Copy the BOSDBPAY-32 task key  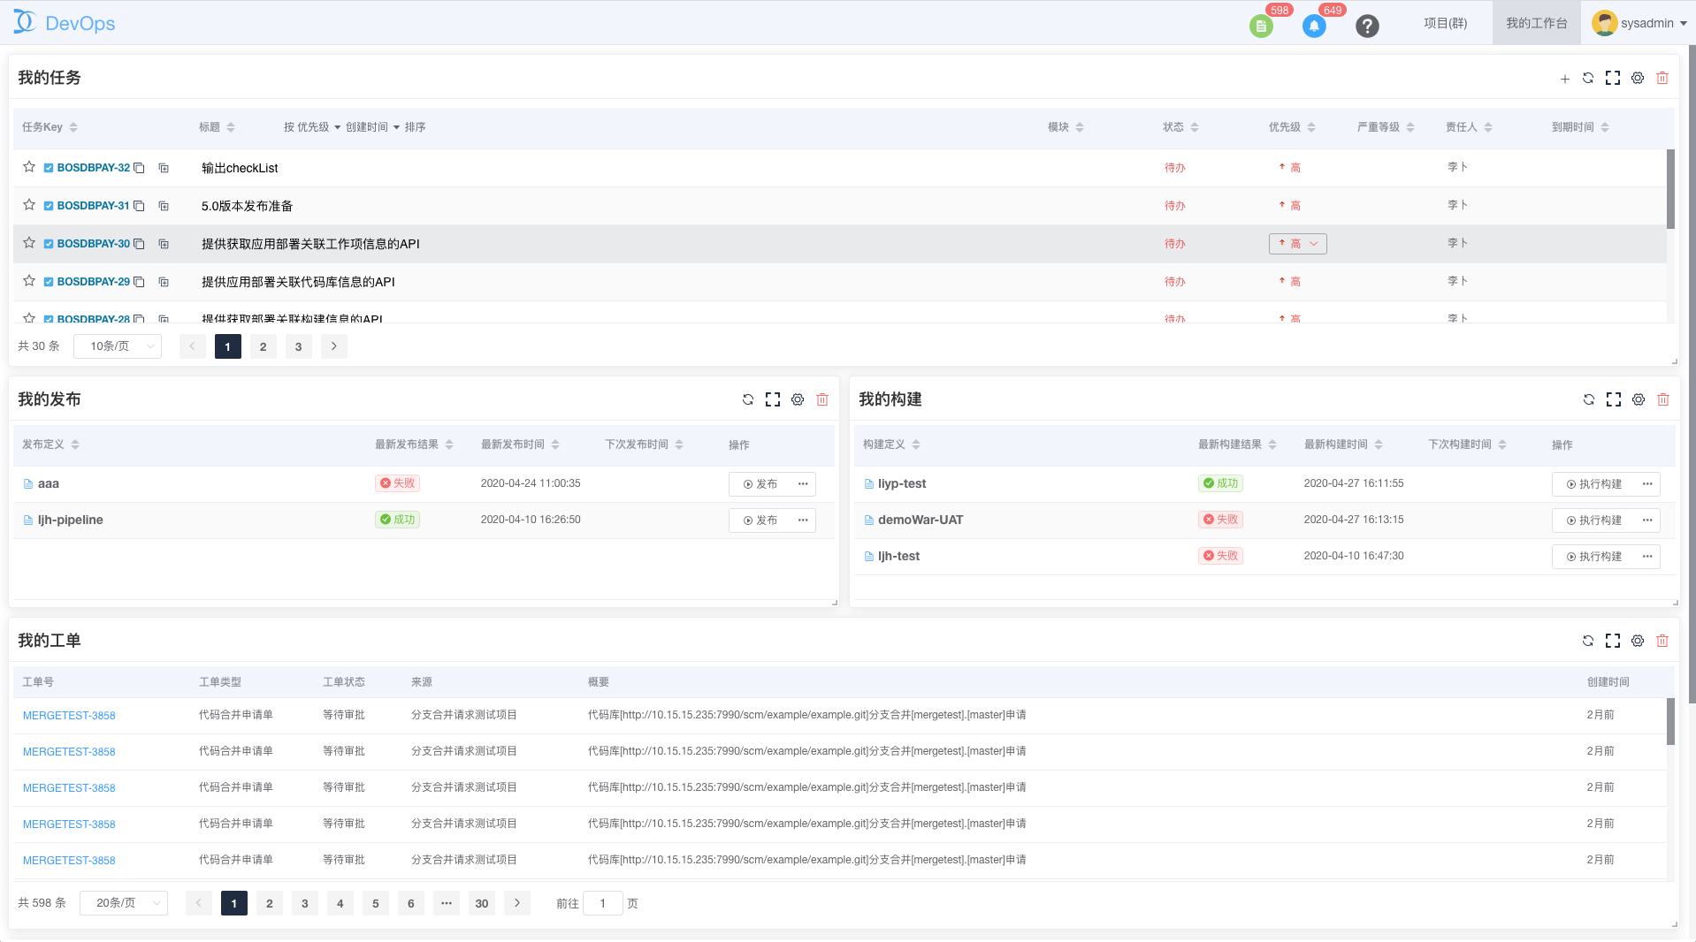coord(139,168)
